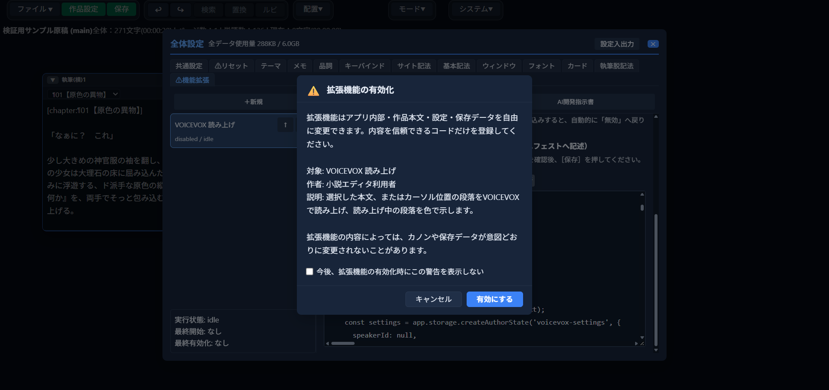Switch to the リセット tab
829x390 pixels.
231,66
